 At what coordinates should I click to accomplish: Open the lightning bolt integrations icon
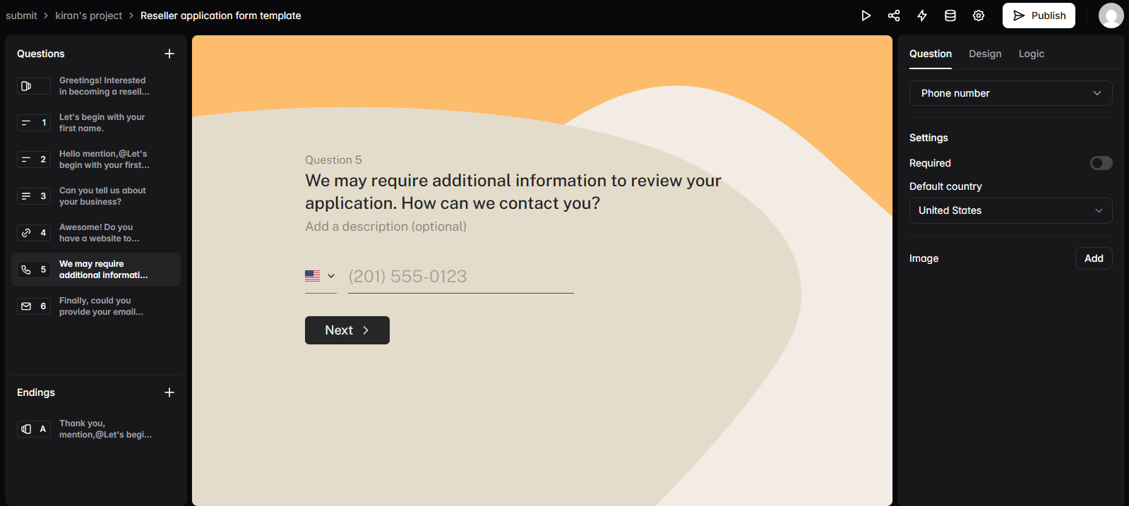click(x=922, y=16)
